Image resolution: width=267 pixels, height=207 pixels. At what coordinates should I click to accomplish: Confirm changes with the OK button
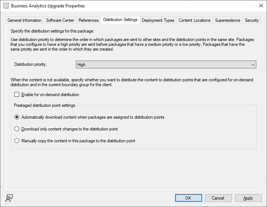coord(188,198)
